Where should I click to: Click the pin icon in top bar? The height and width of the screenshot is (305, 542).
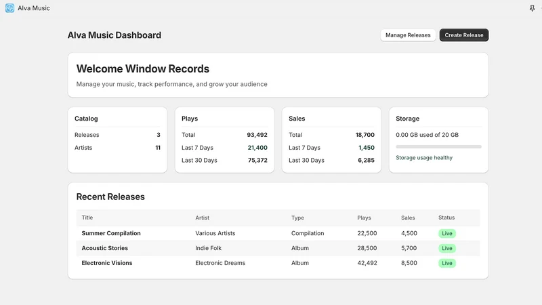click(x=532, y=8)
